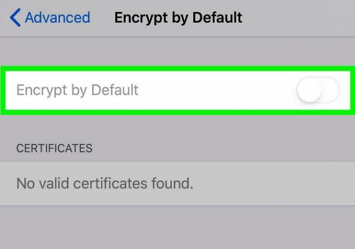Toggle the Encrypt by Default switch

318,91
